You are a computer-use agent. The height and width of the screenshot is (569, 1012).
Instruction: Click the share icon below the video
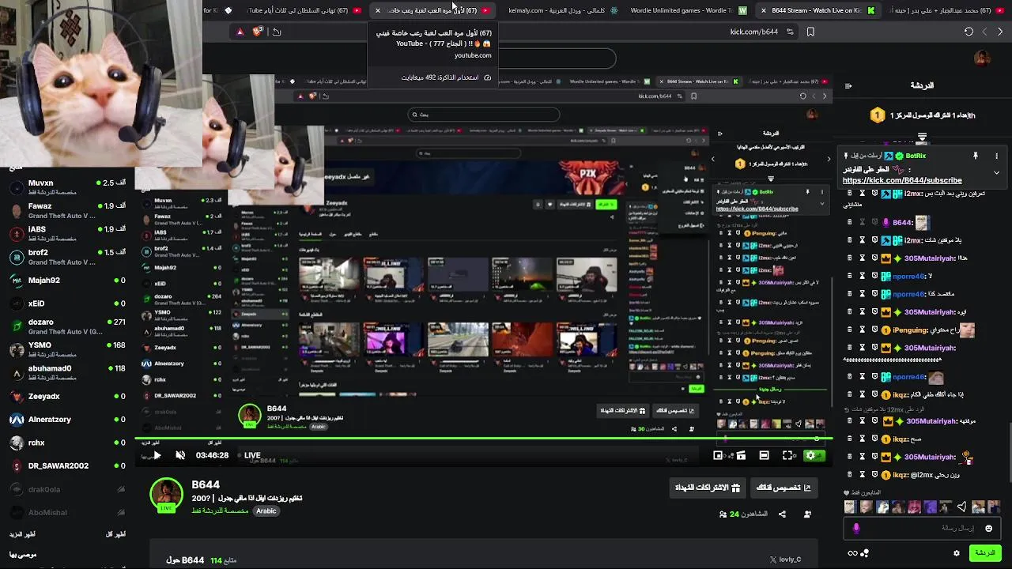click(x=782, y=514)
